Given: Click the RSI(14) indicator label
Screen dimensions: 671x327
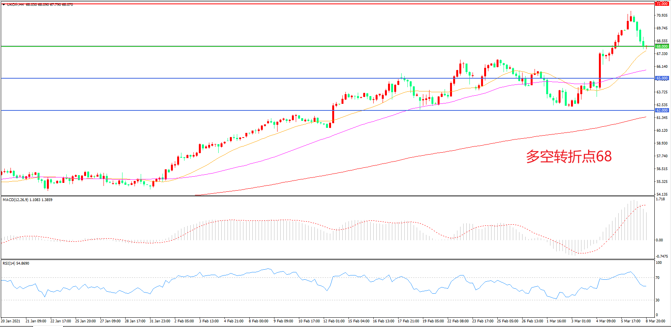Looking at the screenshot, I should click(x=9, y=263).
